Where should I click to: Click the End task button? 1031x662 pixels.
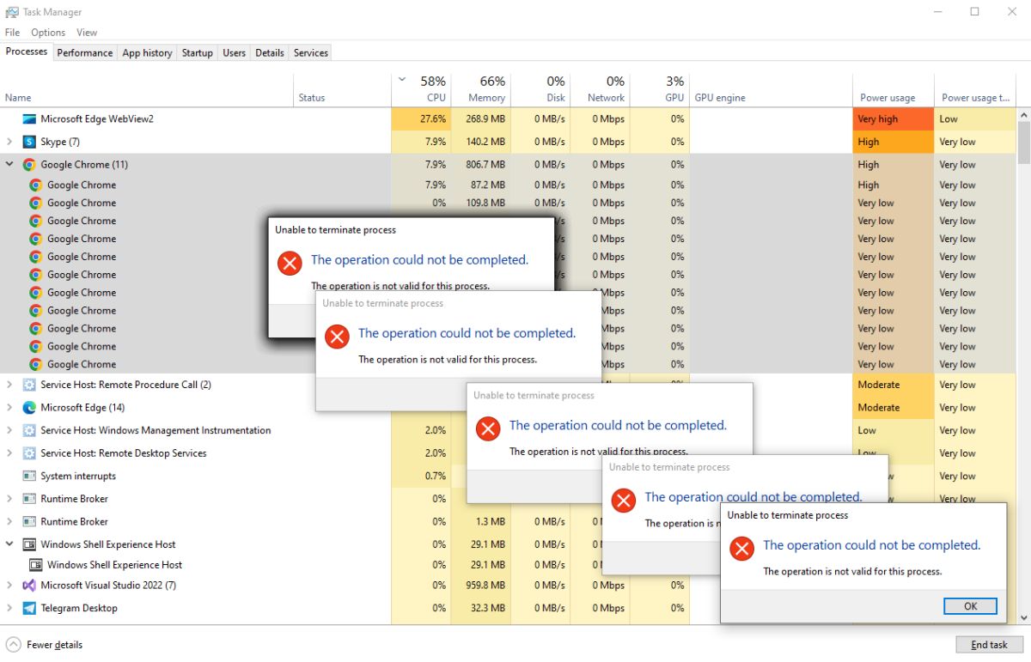click(989, 644)
